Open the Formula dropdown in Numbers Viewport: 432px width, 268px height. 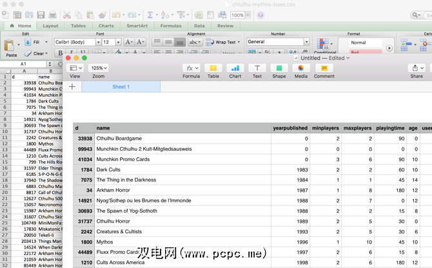(x=191, y=68)
